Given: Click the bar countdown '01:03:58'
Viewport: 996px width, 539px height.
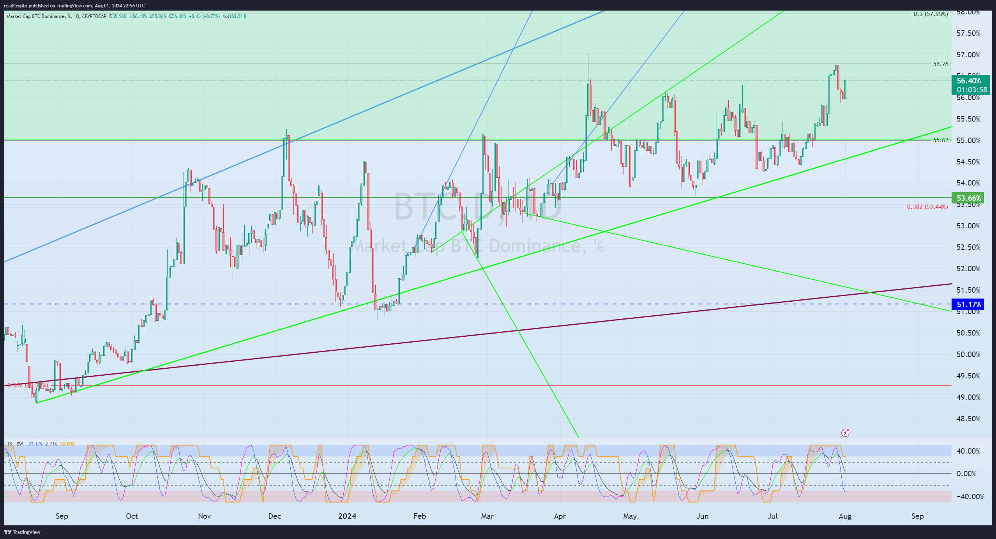Looking at the screenshot, I should coord(972,90).
